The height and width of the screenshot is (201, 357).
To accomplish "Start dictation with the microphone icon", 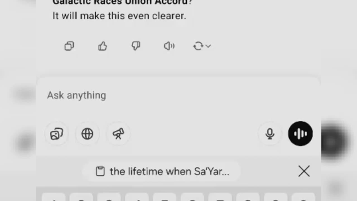I will click(x=270, y=134).
